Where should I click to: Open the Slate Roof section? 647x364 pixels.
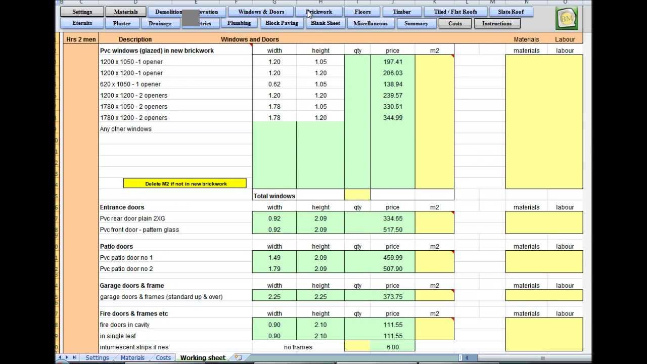pos(511,12)
